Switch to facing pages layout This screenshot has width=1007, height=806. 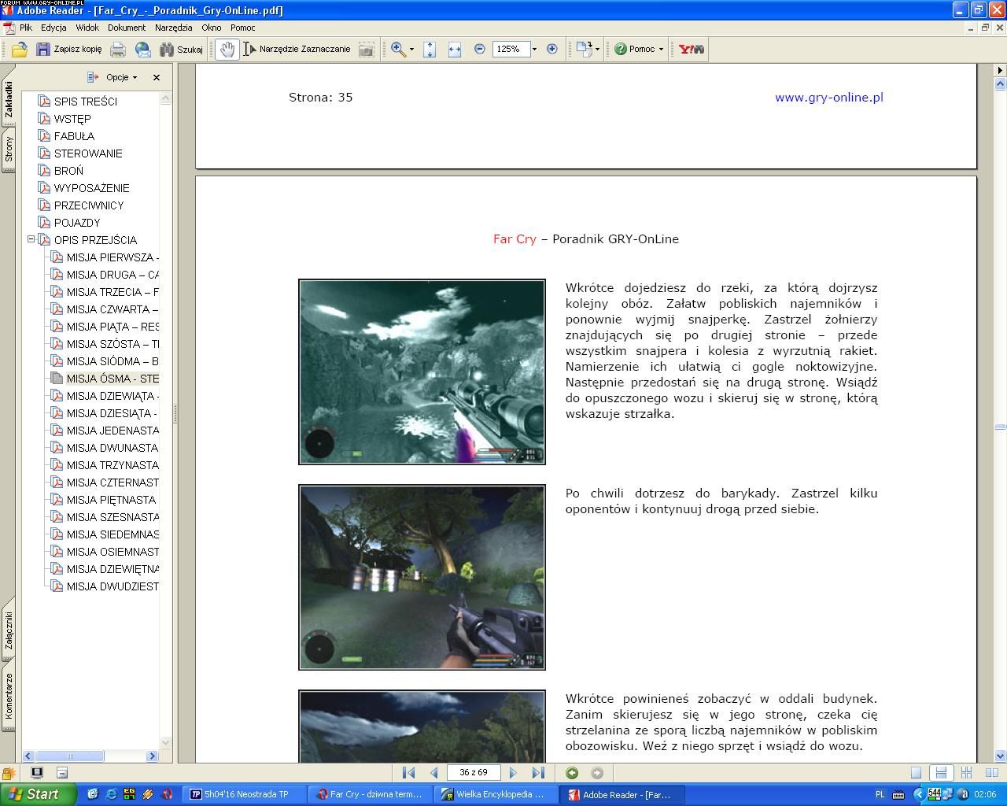(992, 773)
